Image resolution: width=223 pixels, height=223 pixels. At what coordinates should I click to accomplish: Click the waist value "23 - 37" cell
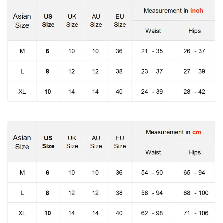(x=152, y=71)
